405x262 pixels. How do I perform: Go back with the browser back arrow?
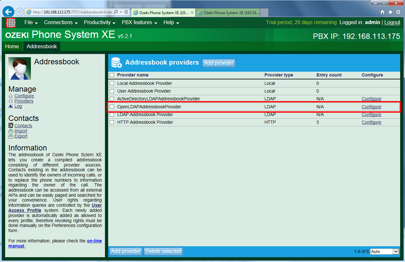click(x=8, y=12)
